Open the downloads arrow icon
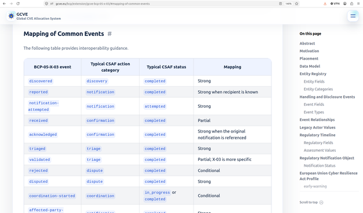The width and height of the screenshot is (363, 213). 325,3
